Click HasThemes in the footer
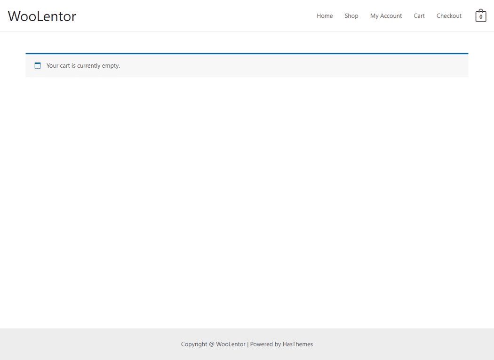Image resolution: width=494 pixels, height=360 pixels. pos(298,344)
